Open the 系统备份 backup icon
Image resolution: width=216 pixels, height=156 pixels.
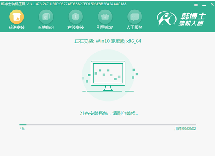(46, 17)
